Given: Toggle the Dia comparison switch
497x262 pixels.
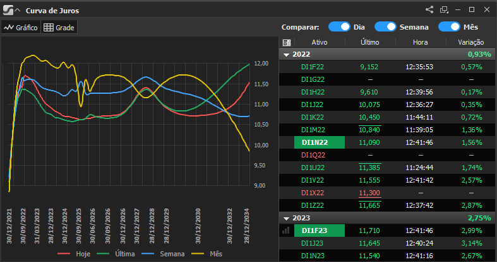Looking at the screenshot, I should click(x=340, y=27).
